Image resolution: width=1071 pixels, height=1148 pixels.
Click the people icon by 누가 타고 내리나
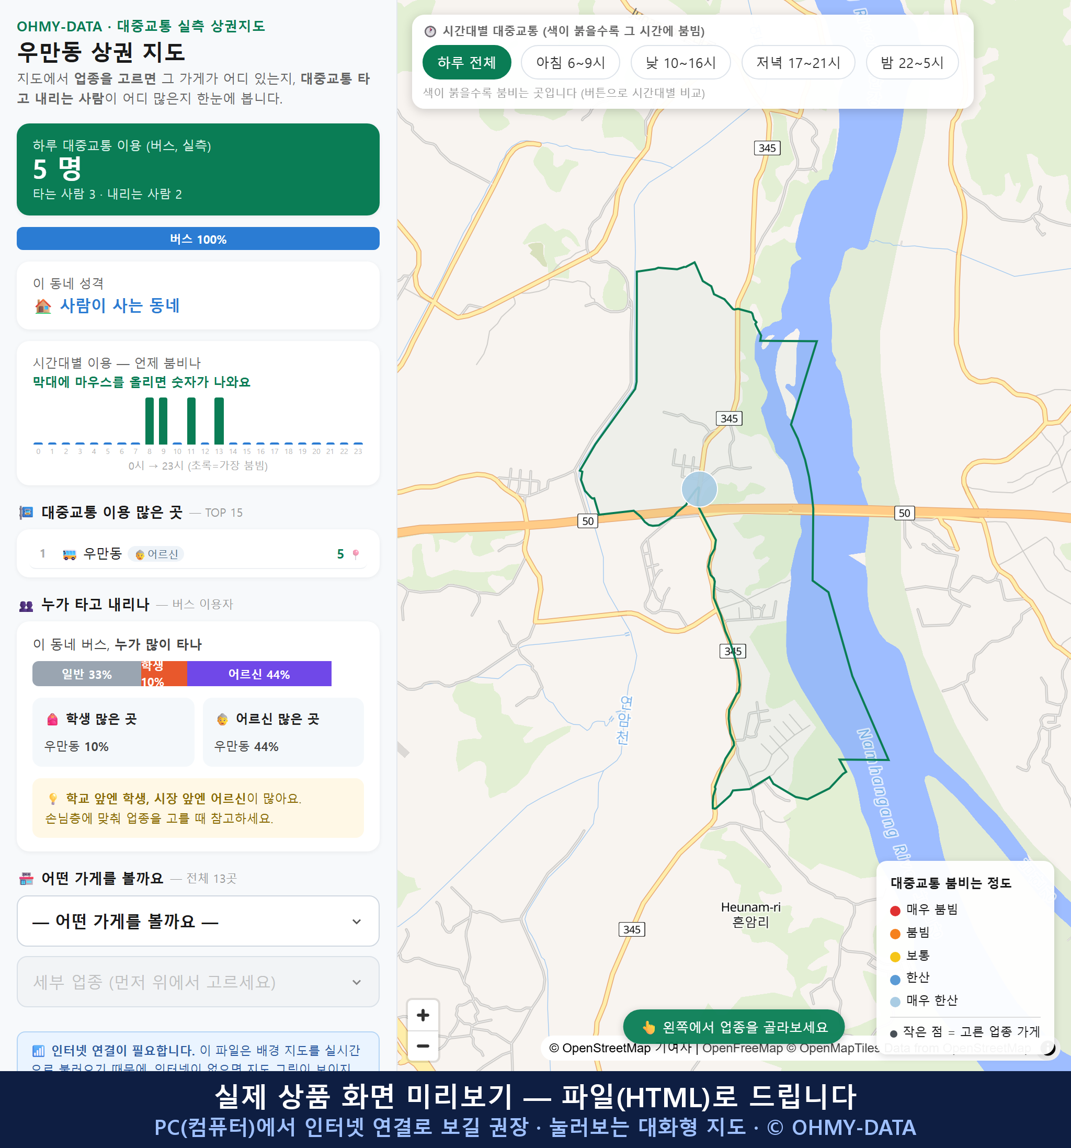tap(26, 606)
